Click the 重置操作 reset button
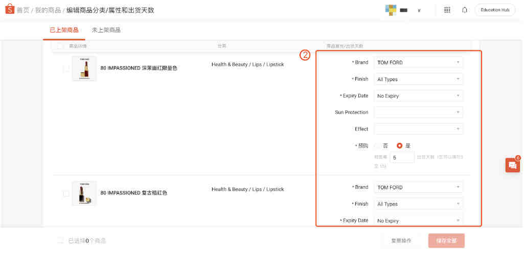 point(401,241)
